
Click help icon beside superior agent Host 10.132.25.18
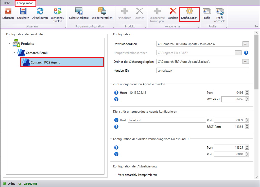point(116,93)
